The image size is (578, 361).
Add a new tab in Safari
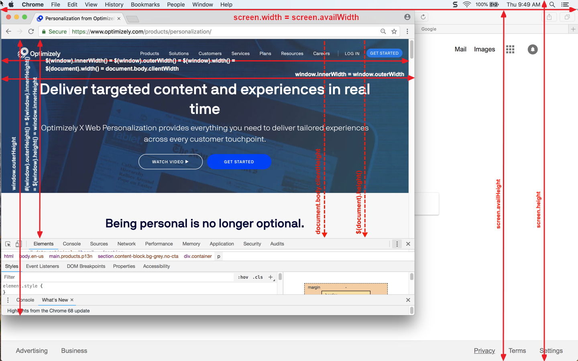click(x=573, y=29)
